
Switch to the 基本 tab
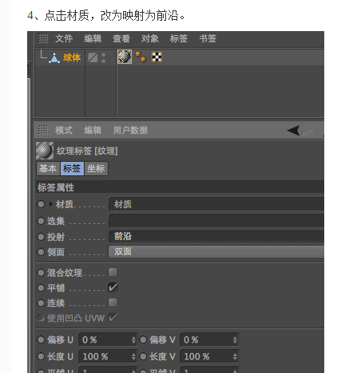[48, 168]
